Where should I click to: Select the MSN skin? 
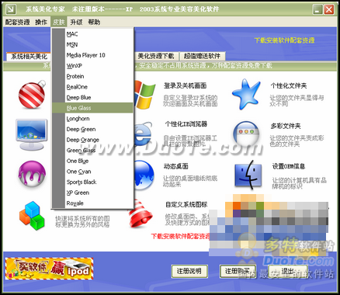[x=92, y=44]
